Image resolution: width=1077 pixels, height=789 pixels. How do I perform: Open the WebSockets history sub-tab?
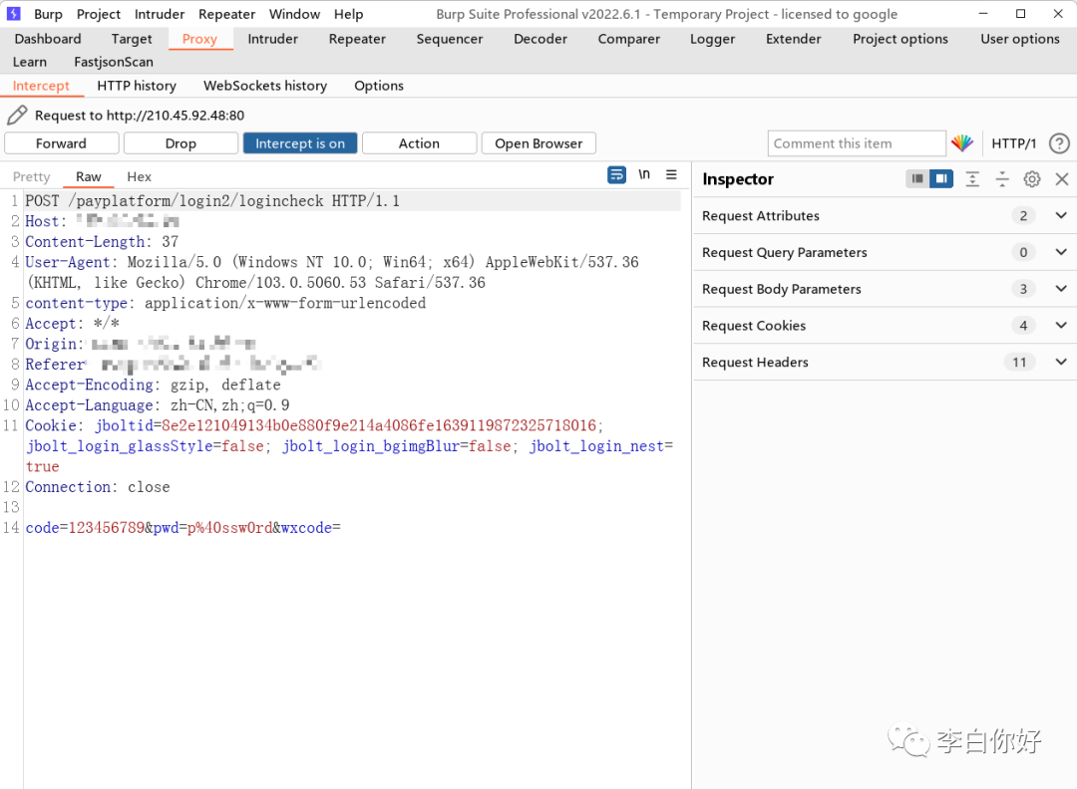click(265, 86)
